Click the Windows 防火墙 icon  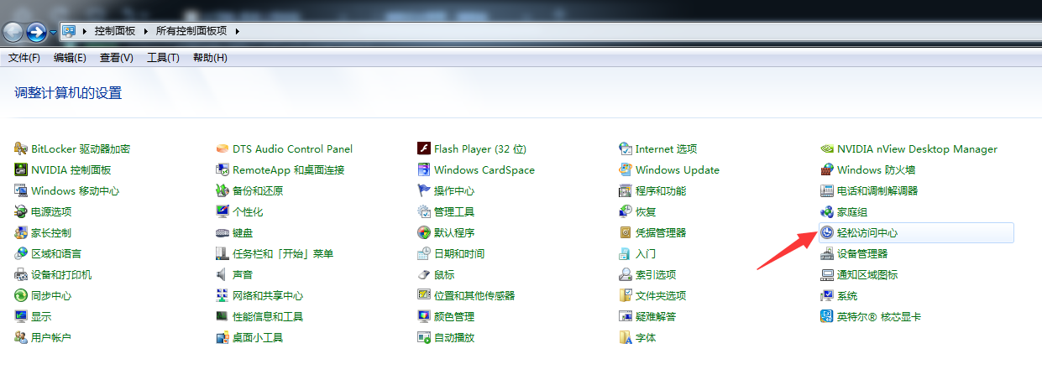(827, 169)
